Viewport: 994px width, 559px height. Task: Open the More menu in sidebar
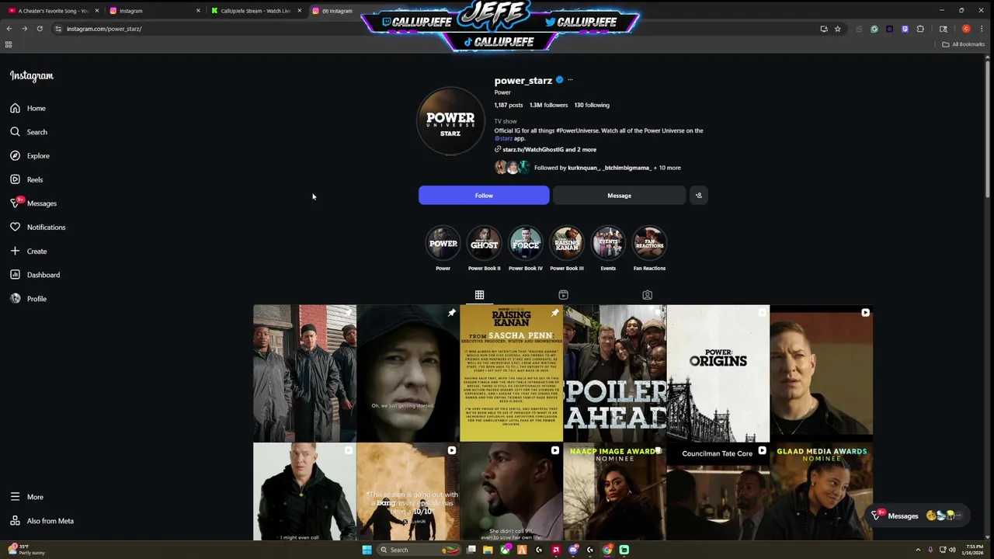point(27,497)
